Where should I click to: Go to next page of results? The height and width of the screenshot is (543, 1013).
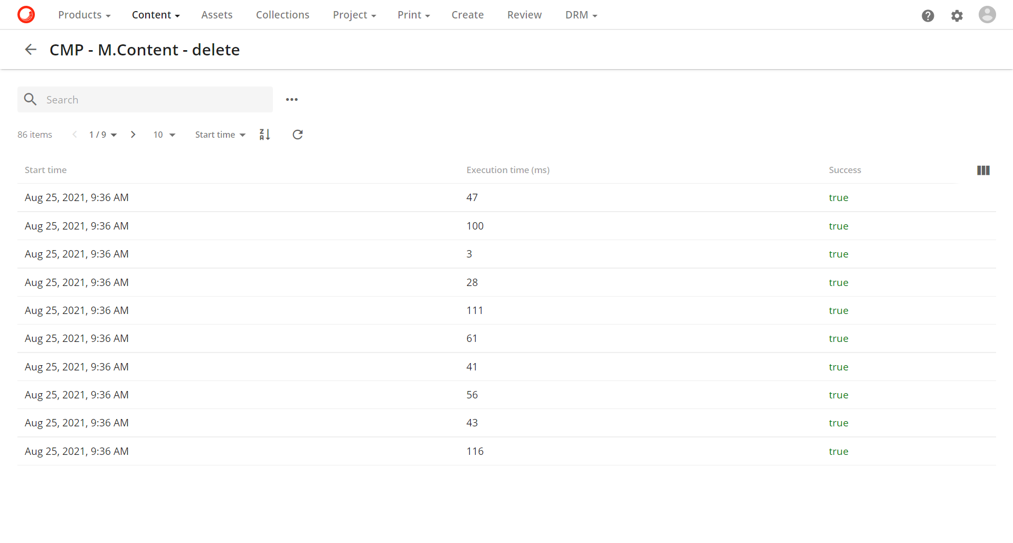(133, 135)
